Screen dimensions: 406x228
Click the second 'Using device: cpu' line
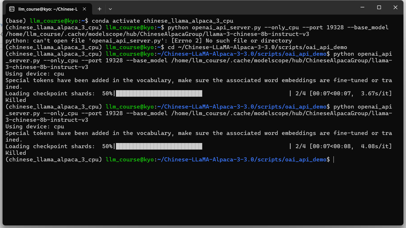click(x=35, y=126)
